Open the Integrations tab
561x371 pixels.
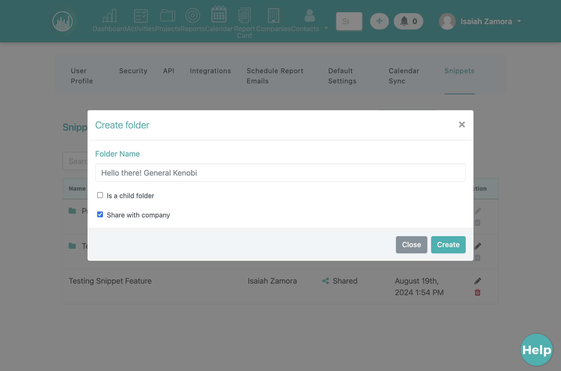tap(210, 71)
